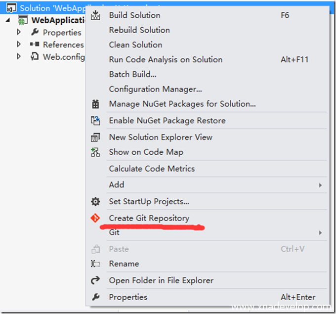Click the Build Solution icon
The width and height of the screenshot is (336, 314).
pos(96,15)
